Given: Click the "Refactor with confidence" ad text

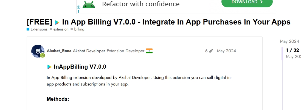Looking at the screenshot, I should tap(141, 4).
